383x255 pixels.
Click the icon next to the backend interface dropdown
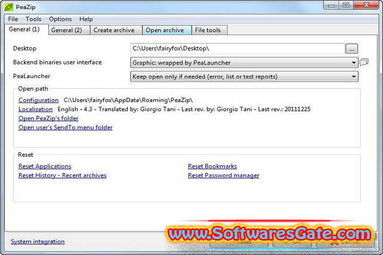pos(364,62)
